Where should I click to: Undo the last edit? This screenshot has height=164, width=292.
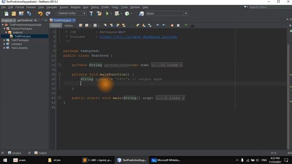[40, 14]
